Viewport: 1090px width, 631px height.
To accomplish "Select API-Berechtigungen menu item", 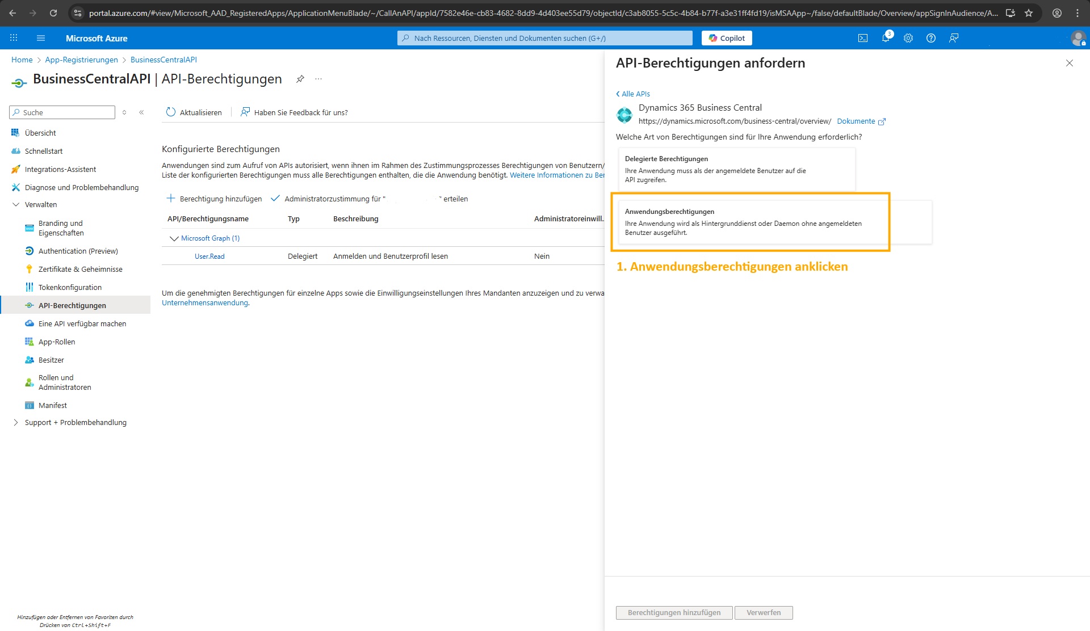I will click(75, 305).
